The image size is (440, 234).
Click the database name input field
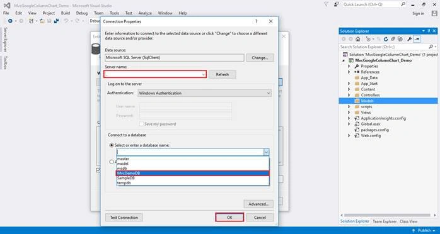[x=190, y=152]
